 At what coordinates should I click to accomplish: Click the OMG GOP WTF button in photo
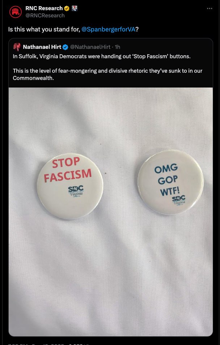pos(171,182)
